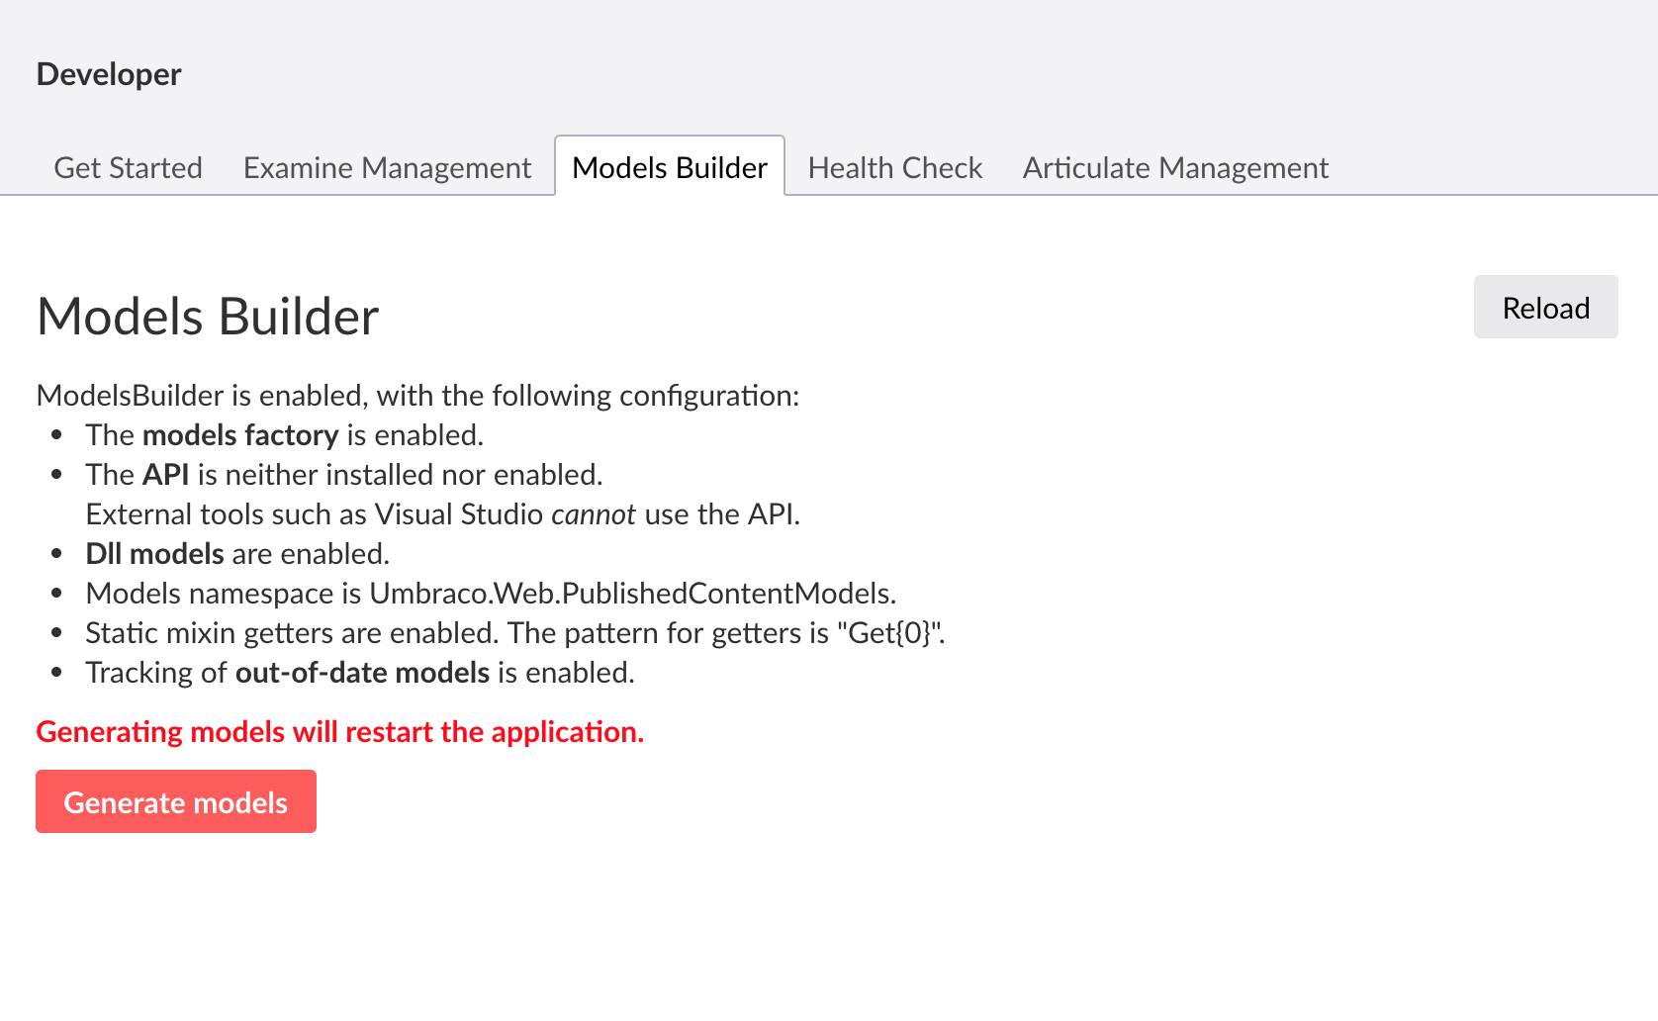Select the Models Builder tab
This screenshot has height=1021, width=1658.
670,167
